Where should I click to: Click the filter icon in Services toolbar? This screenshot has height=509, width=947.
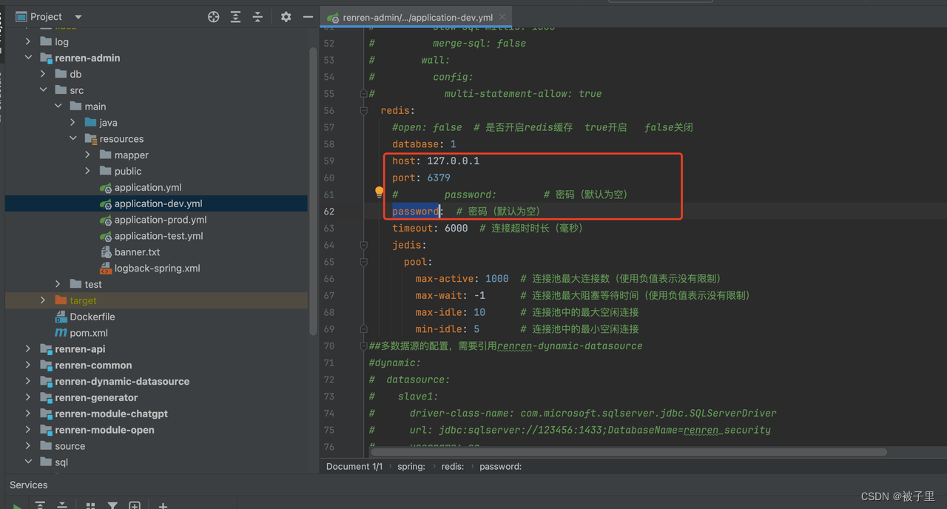112,505
